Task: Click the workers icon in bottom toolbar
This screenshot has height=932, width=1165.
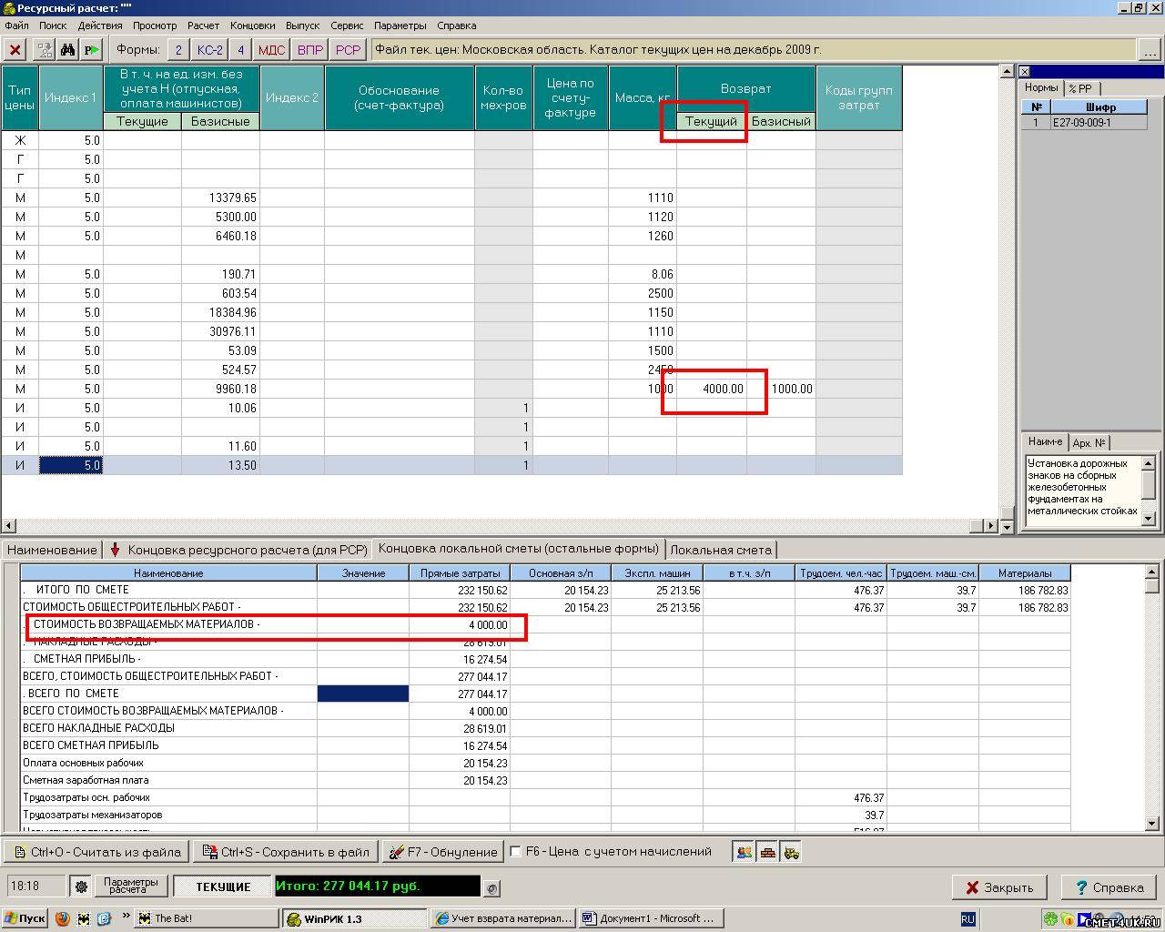Action: 745,852
